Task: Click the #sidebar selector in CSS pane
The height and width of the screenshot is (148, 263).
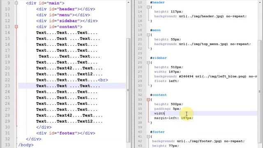Action: pyautogui.click(x=159, y=58)
